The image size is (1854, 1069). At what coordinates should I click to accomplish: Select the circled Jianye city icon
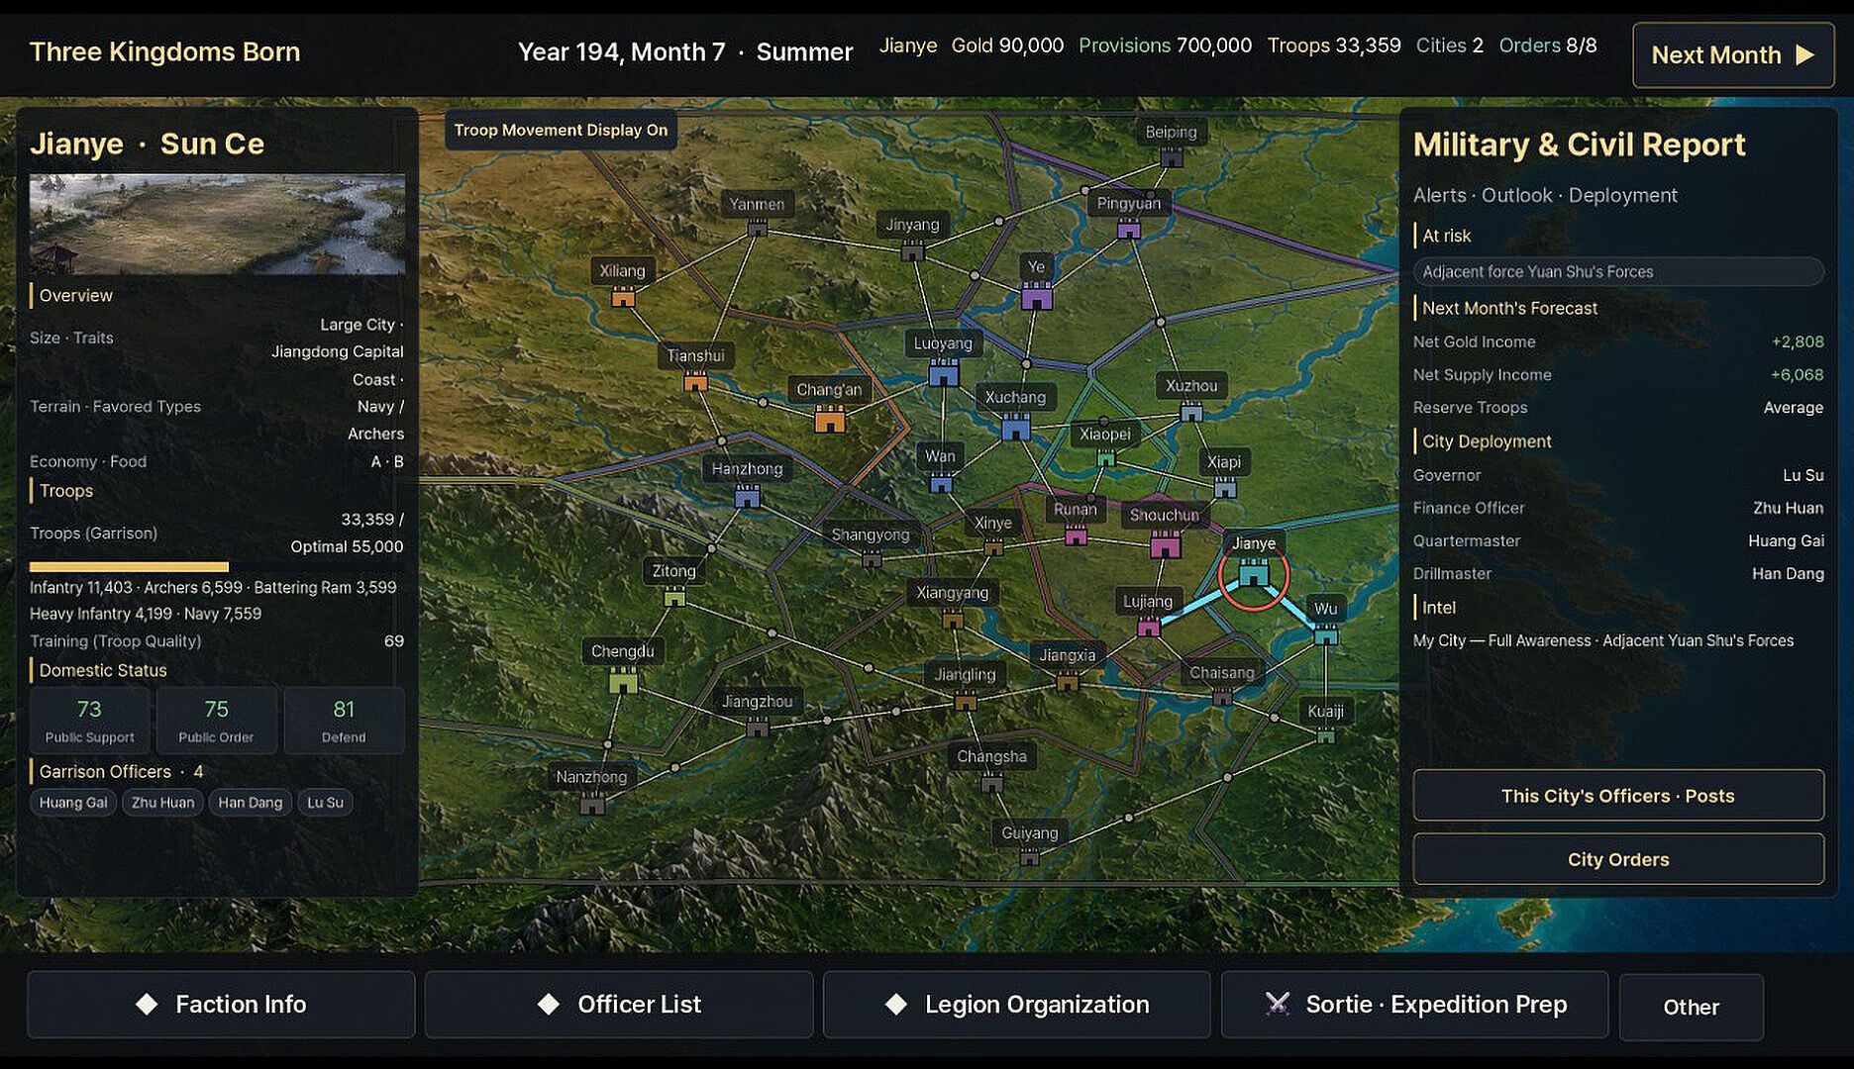1254,574
